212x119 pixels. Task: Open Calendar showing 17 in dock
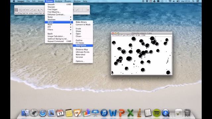[x=60, y=113]
